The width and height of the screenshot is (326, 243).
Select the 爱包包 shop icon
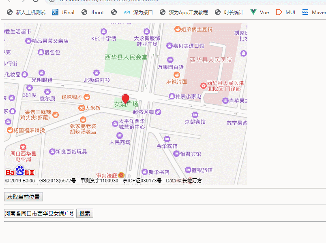[x=41, y=52]
